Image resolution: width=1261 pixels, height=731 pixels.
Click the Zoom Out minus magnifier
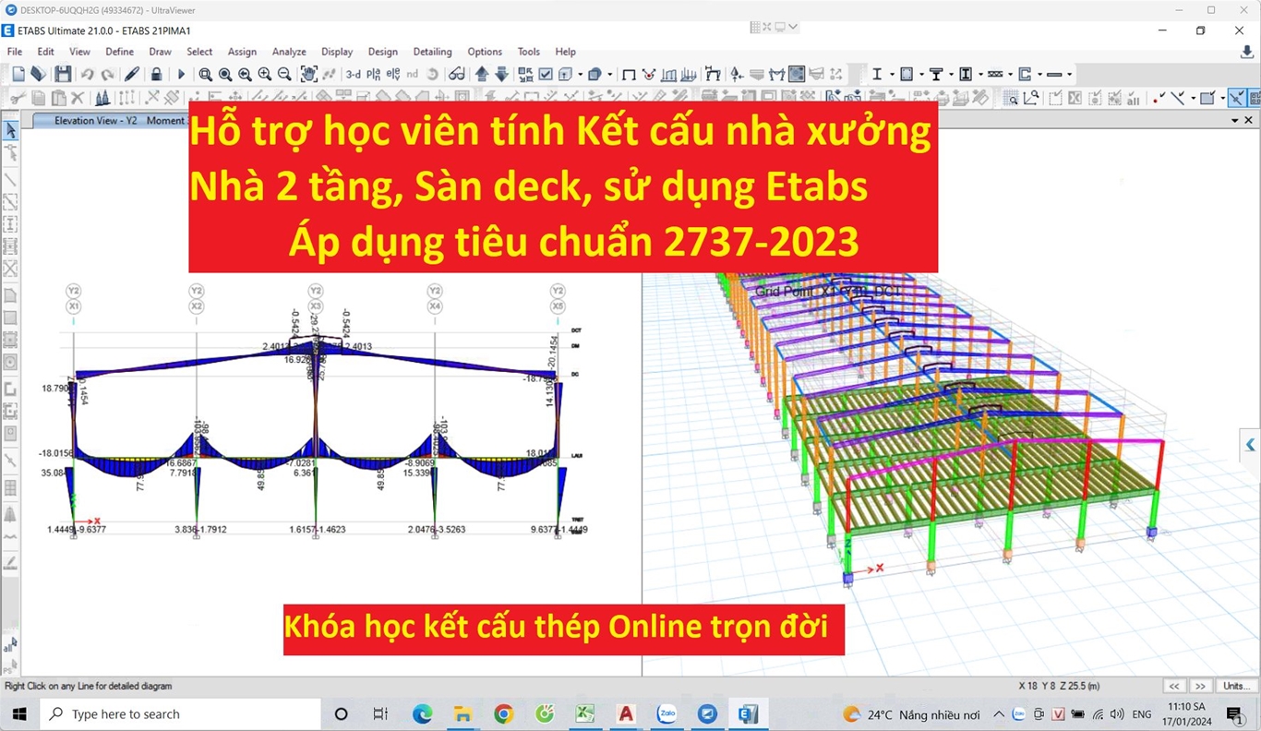tap(284, 74)
